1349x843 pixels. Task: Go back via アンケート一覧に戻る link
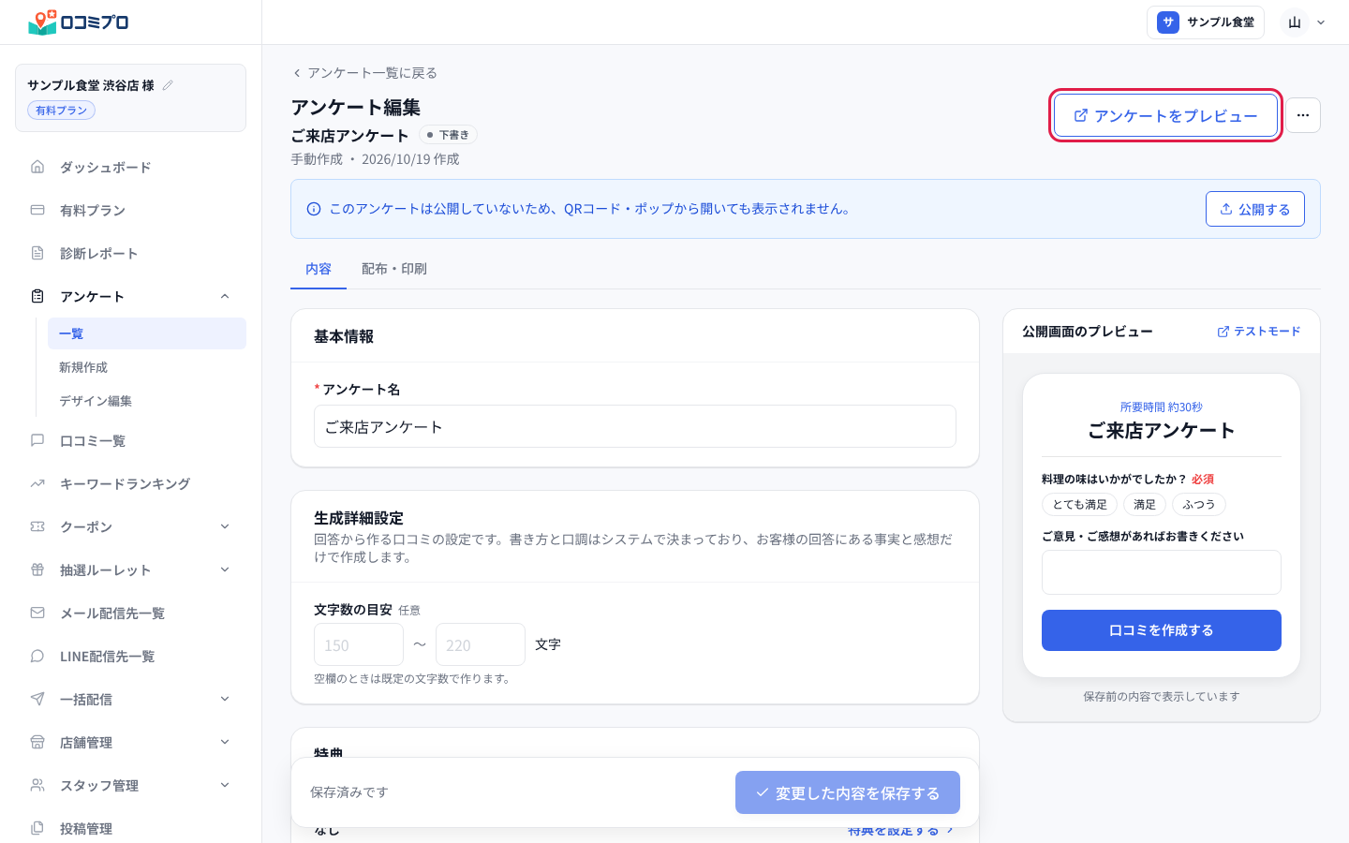(x=364, y=73)
